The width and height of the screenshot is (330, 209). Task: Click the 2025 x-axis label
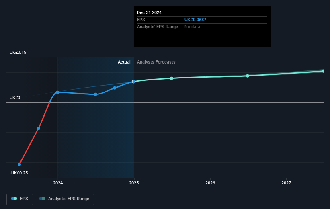[134, 183]
